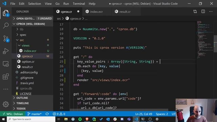The width and height of the screenshot is (217, 122).
Task: Switch to the index.ecr tab
Action: point(96,12)
